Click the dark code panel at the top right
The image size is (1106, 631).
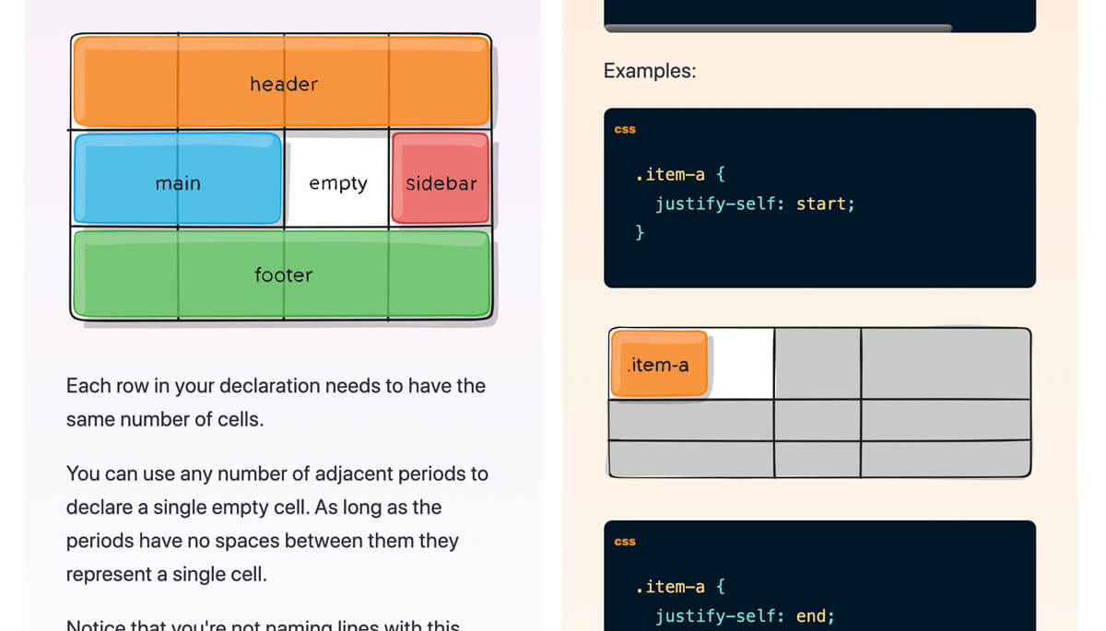click(820, 13)
